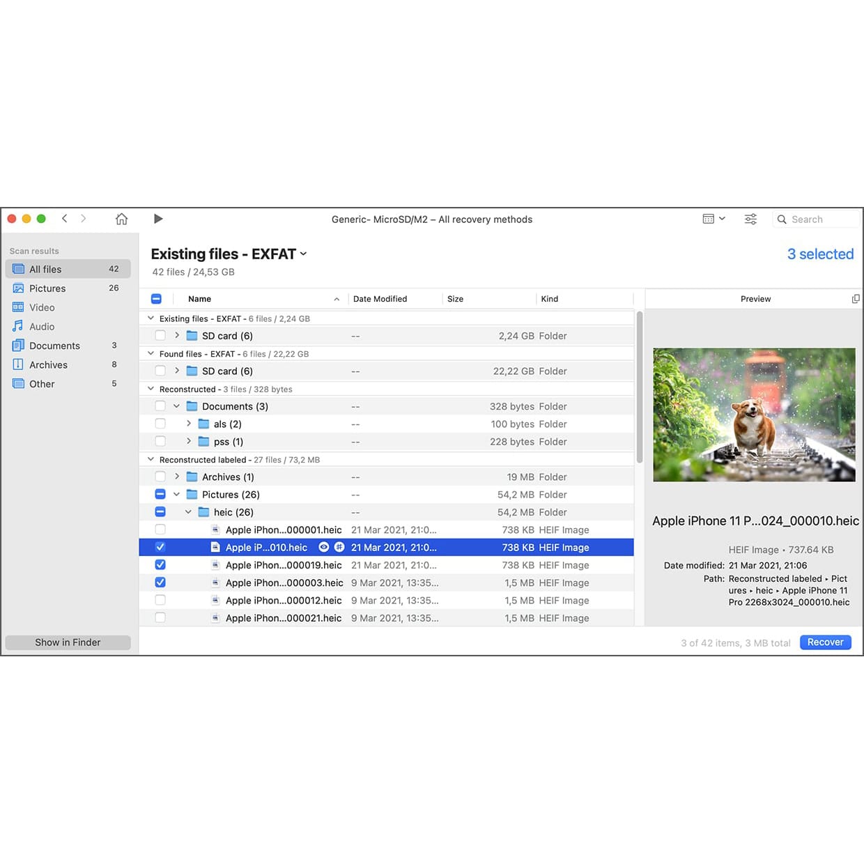This screenshot has height=864, width=864.
Task: Click file icon of 000012.heic
Action: point(215,600)
